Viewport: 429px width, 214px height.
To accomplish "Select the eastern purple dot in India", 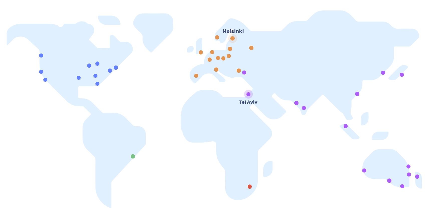I will [304, 108].
